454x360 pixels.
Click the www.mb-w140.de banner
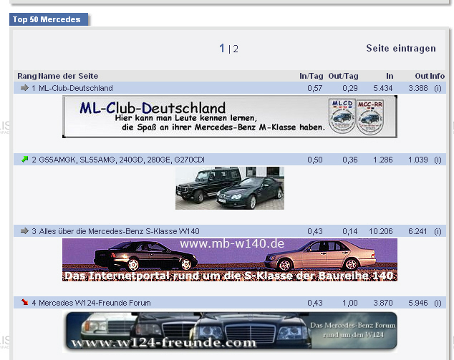click(x=230, y=260)
